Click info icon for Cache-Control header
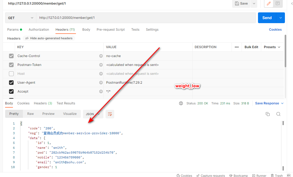This screenshot has width=293, height=177. 101,56
